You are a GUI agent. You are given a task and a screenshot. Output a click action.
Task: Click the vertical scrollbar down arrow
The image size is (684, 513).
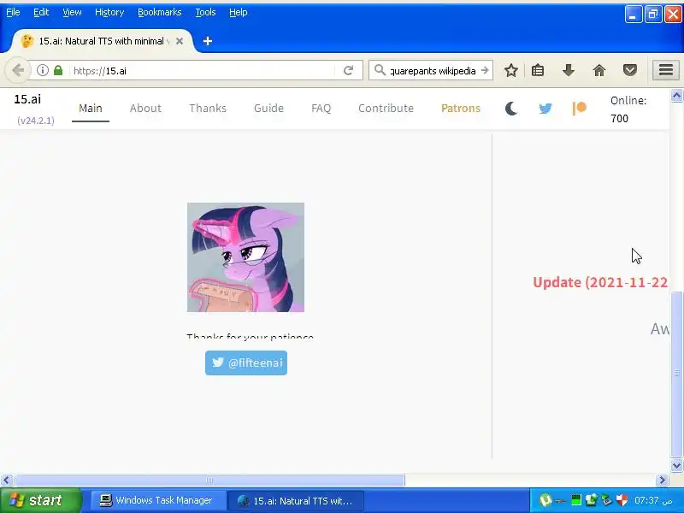[676, 465]
